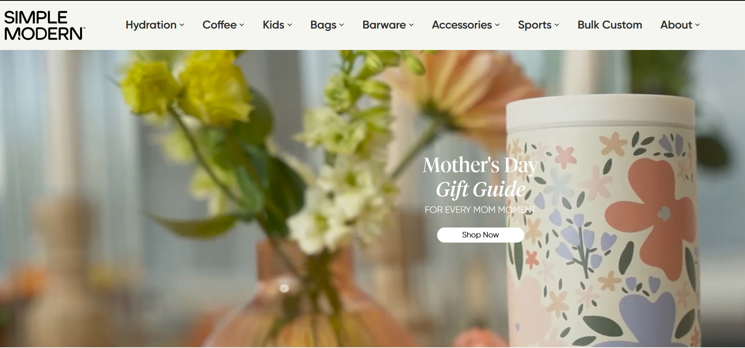Click the Shop Now button
This screenshot has height=348, width=745.
(x=480, y=235)
